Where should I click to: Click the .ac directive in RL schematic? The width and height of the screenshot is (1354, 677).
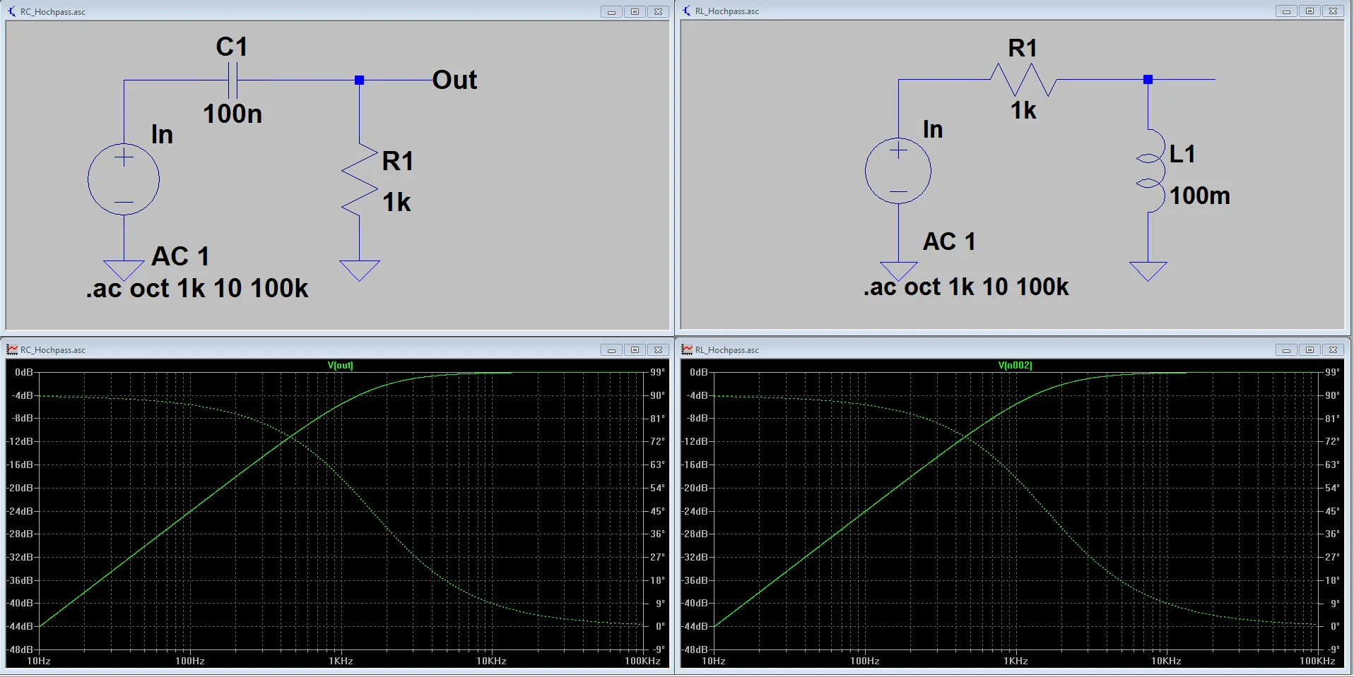pos(965,287)
